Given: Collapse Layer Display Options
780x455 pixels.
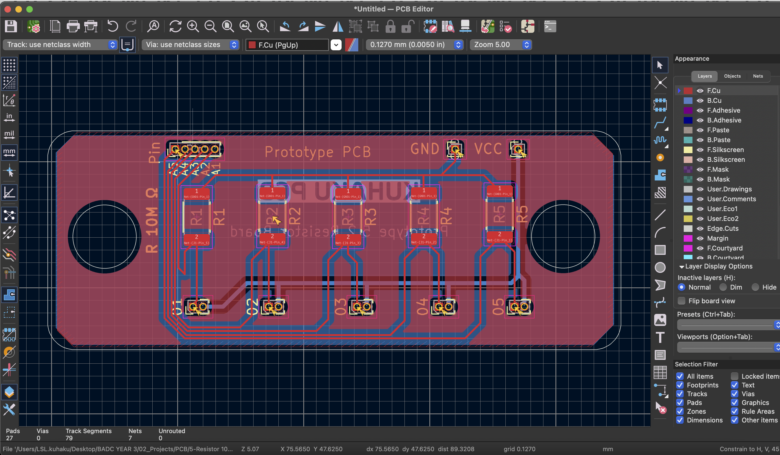Looking at the screenshot, I should pos(682,266).
